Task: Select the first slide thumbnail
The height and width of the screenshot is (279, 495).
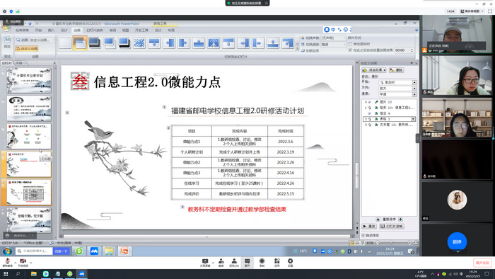Action: tap(29, 80)
